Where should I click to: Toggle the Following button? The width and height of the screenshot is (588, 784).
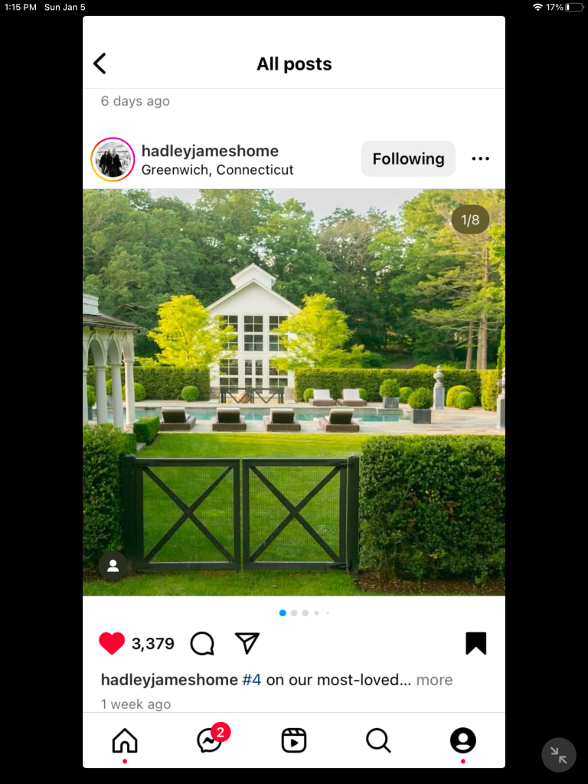[409, 158]
